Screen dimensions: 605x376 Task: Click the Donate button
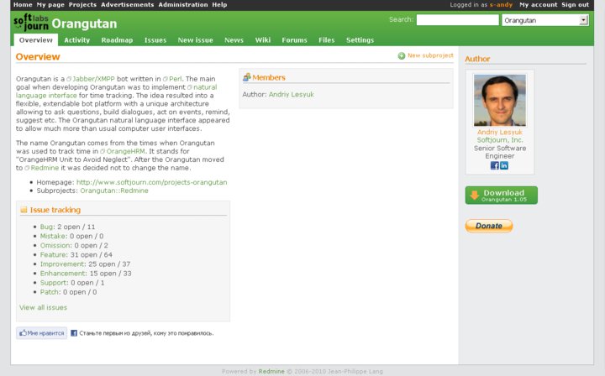(489, 226)
